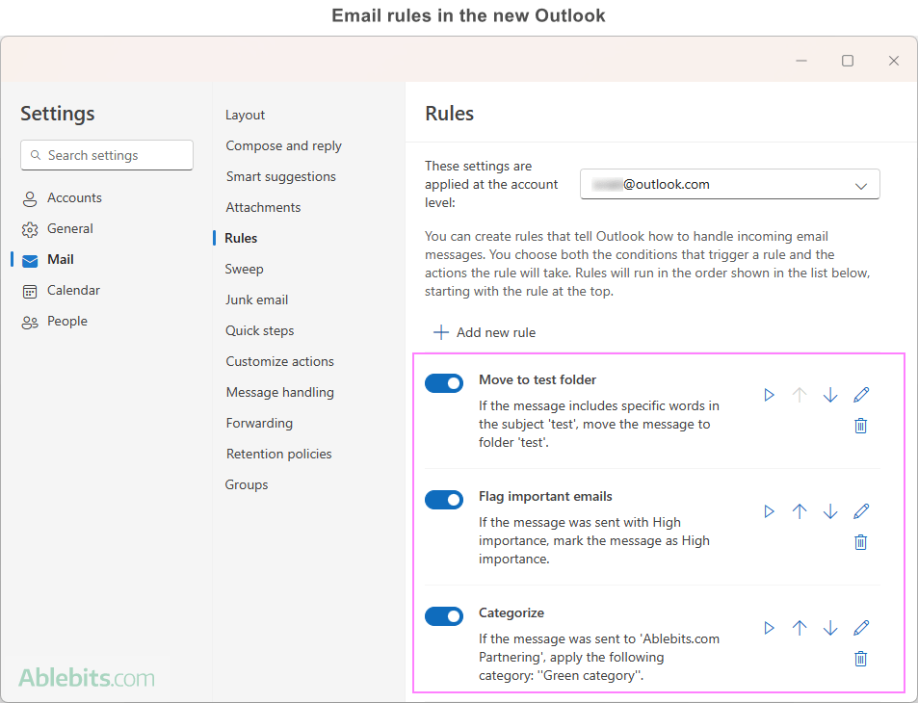Open Calendar settings category
Viewport: 918px width, 703px height.
[61, 291]
